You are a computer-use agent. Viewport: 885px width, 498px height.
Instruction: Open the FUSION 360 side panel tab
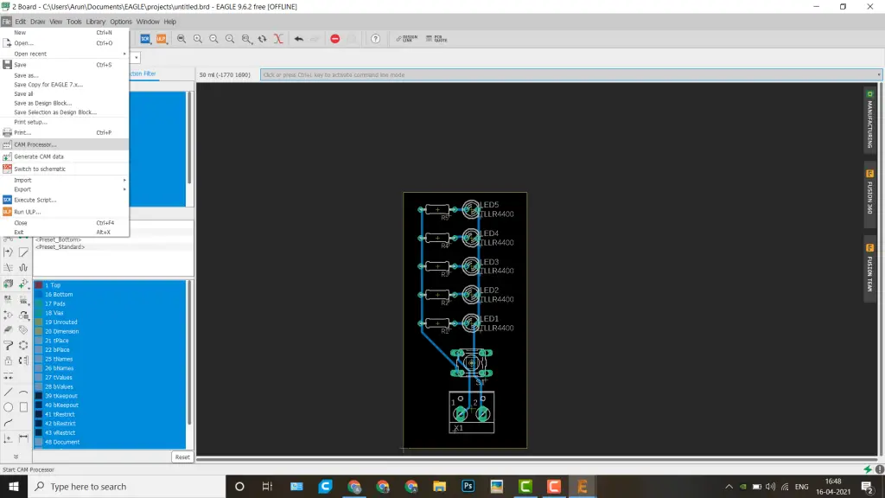coord(869,193)
